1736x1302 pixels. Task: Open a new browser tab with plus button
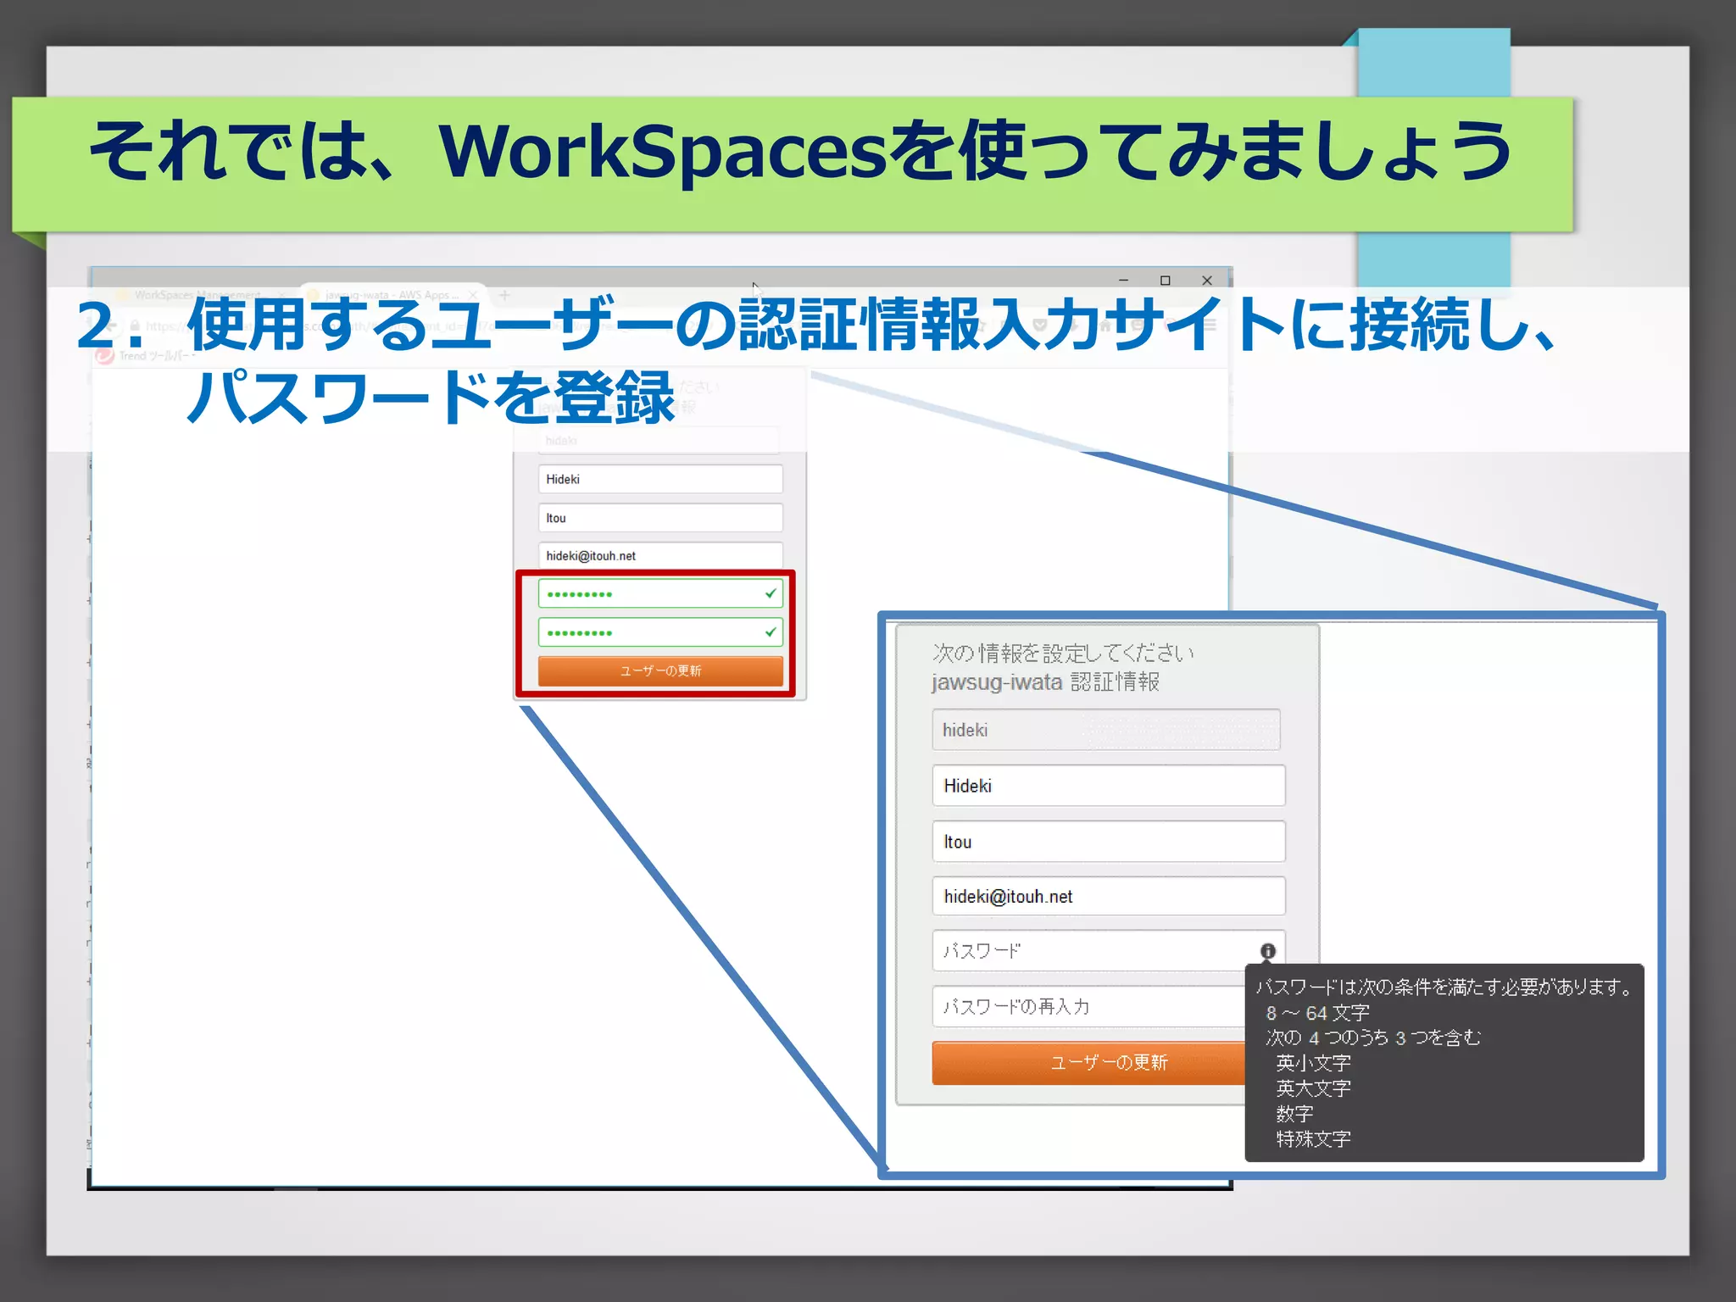coord(504,295)
